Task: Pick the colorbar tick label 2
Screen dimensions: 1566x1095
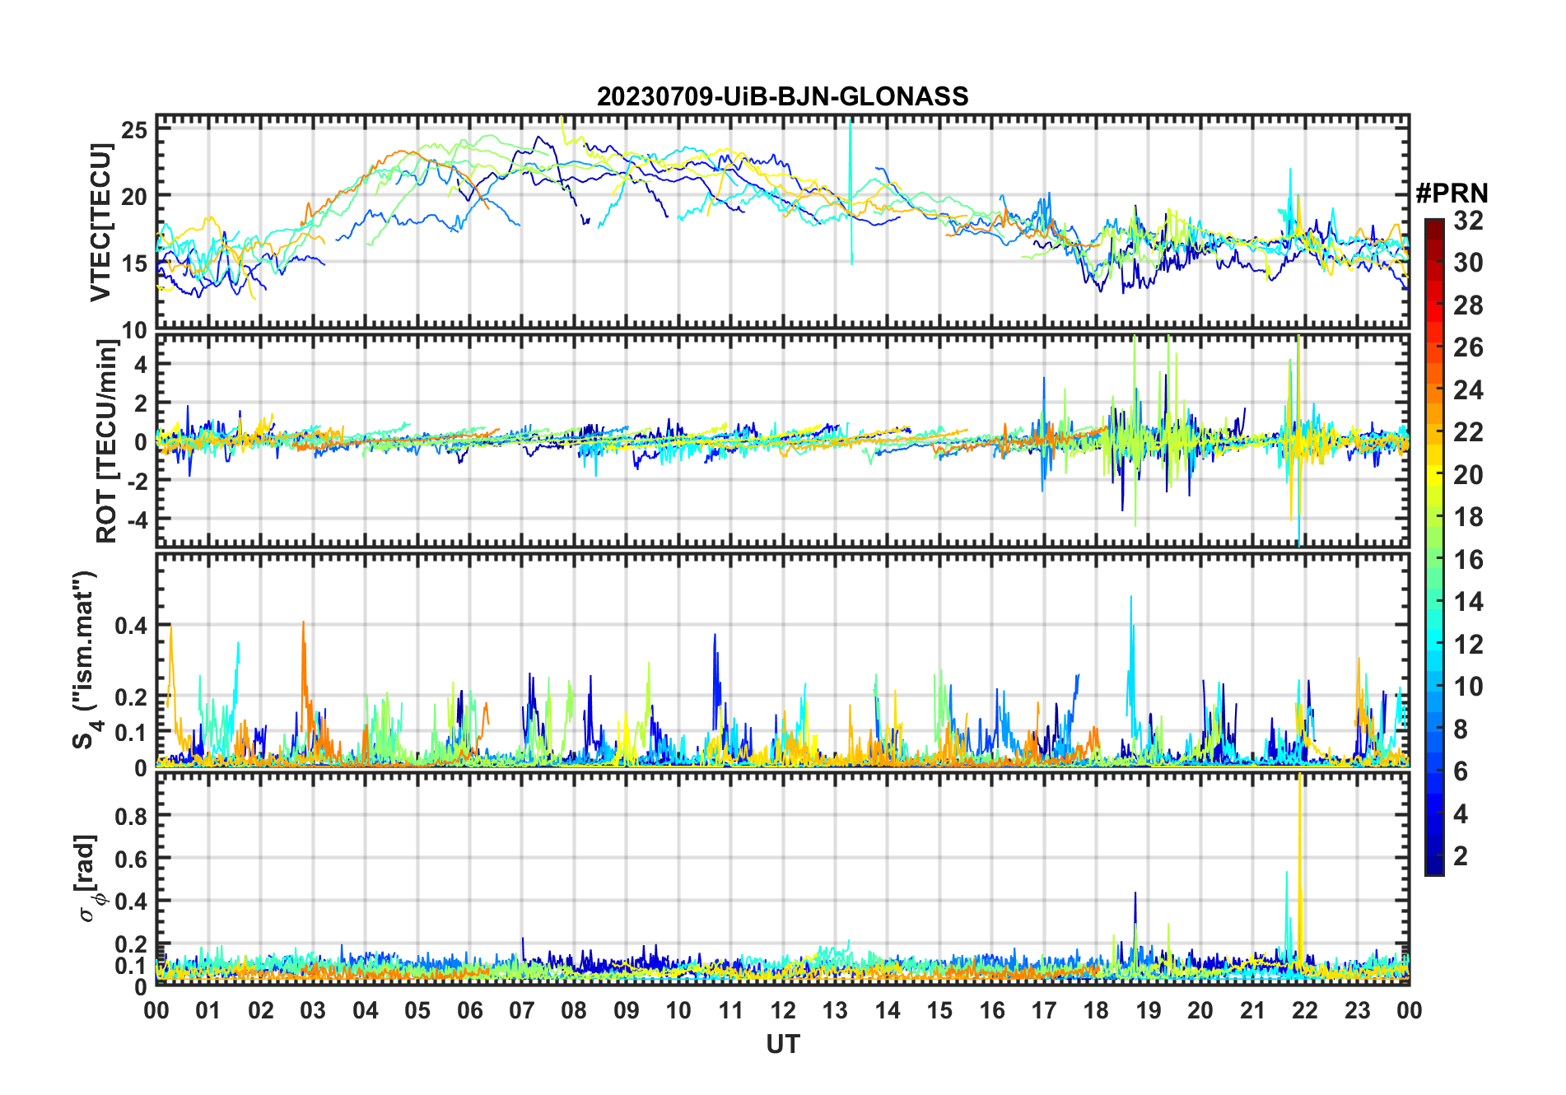Action: (x=1461, y=856)
